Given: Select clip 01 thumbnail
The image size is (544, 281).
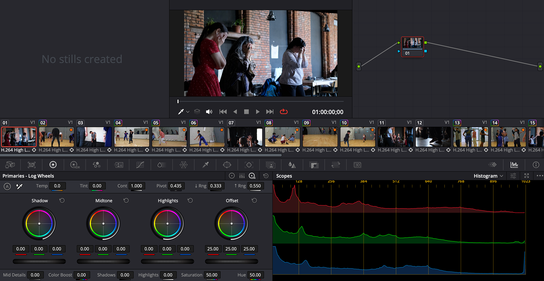Looking at the screenshot, I should (x=19, y=137).
